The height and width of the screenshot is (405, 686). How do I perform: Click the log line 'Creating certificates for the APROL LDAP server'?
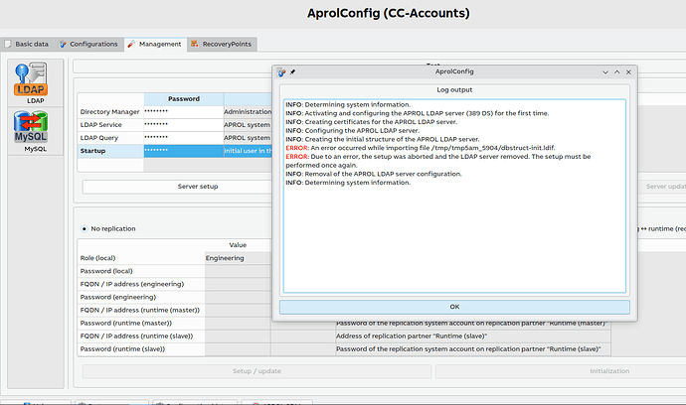pos(371,122)
